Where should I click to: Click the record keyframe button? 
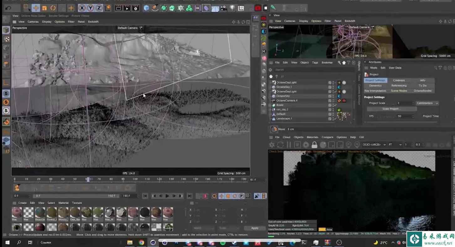pos(206,196)
